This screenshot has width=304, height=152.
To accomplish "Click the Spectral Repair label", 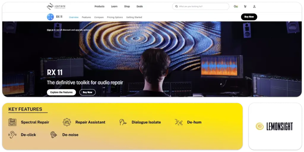I will click(x=35, y=122).
